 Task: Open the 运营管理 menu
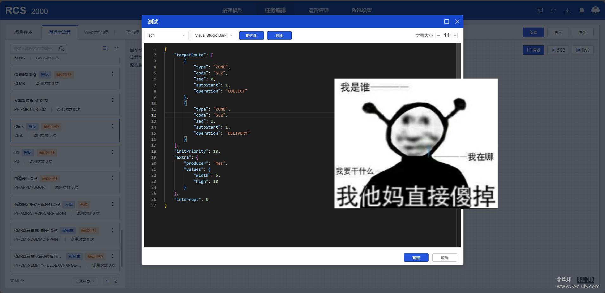(319, 10)
